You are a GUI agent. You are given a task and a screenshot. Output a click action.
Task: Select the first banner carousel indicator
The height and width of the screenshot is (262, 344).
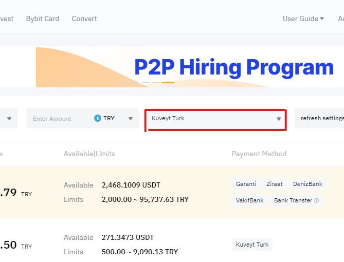point(125,83)
